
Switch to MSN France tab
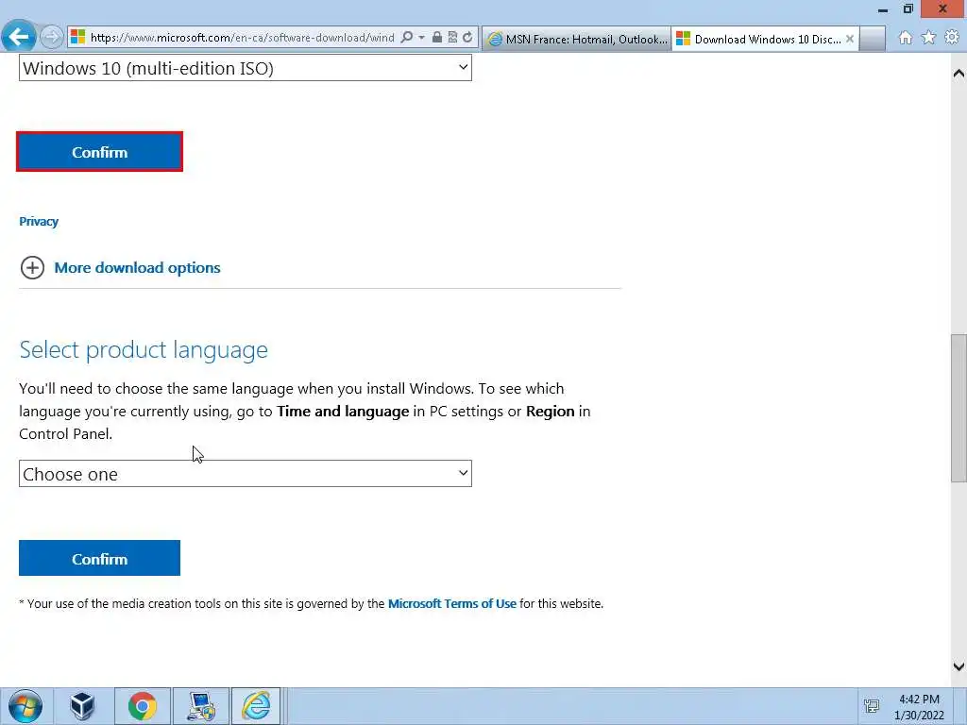point(577,39)
